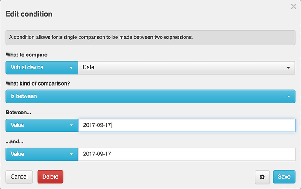The height and width of the screenshot is (189, 301).
Task: Click the white caret on the is between bar
Action: click(289, 96)
